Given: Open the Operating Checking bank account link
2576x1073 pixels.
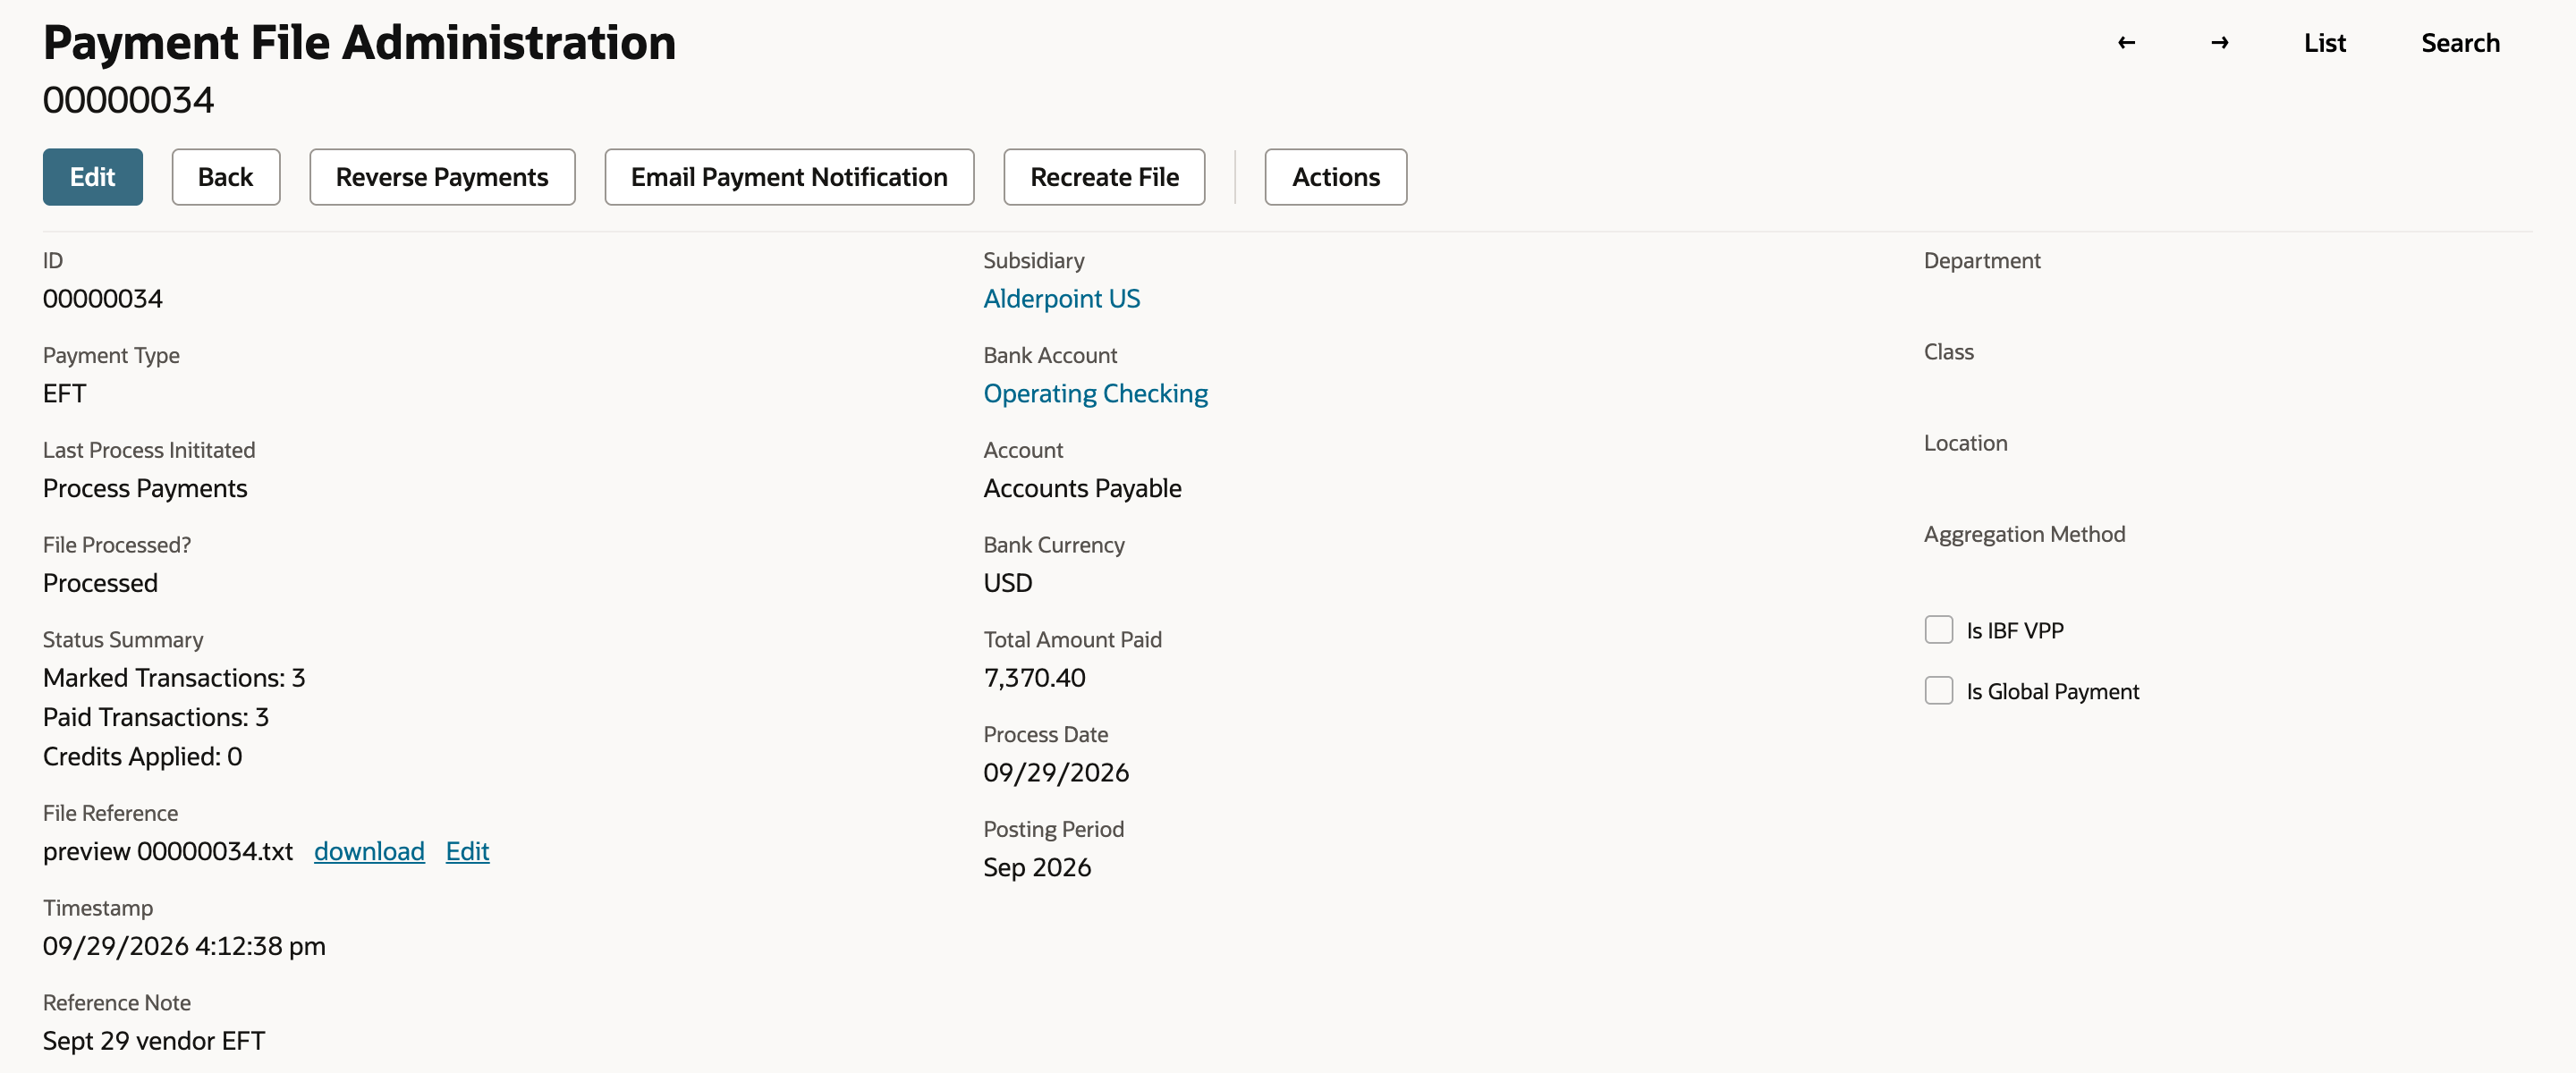Looking at the screenshot, I should click(x=1095, y=394).
